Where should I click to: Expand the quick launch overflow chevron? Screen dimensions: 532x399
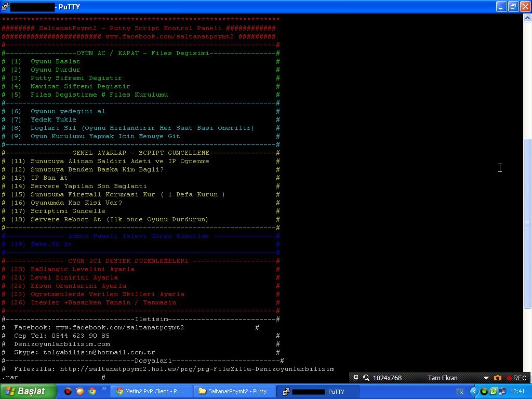tap(104, 389)
